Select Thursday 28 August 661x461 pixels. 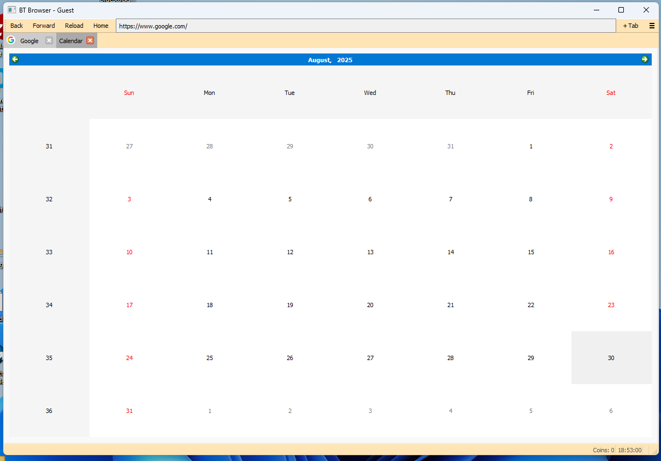[x=451, y=358]
